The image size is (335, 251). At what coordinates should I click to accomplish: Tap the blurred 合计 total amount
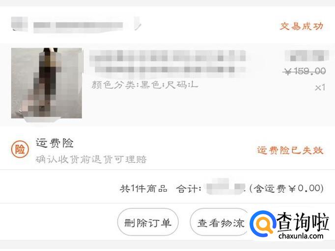pyautogui.click(x=225, y=187)
